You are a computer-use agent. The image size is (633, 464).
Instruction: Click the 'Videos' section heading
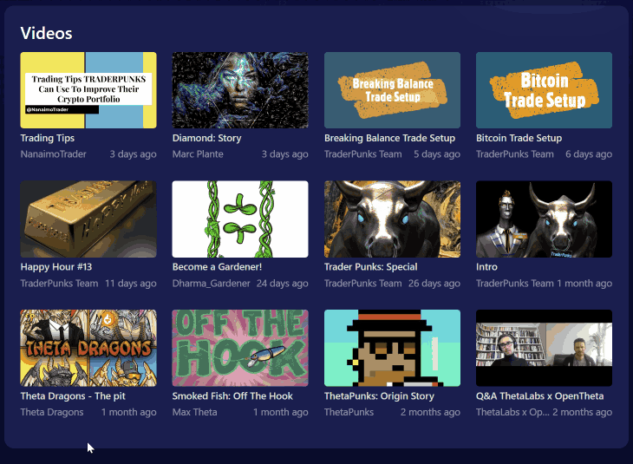(47, 33)
